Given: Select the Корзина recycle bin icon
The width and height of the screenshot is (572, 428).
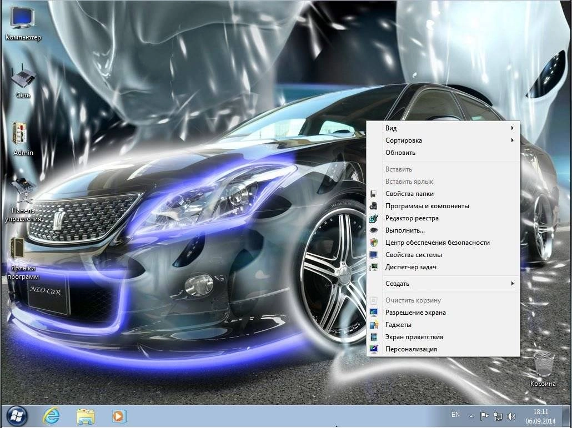Looking at the screenshot, I should click(x=543, y=368).
